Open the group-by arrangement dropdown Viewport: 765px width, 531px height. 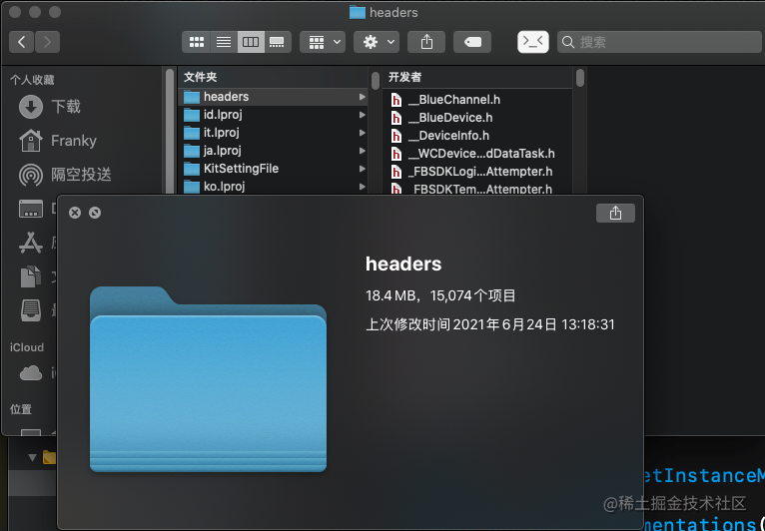pos(323,42)
